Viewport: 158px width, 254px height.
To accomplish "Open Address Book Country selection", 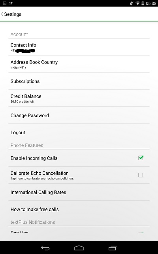I will (79, 64).
